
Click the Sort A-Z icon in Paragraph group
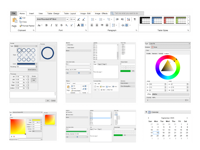(x=128, y=19)
